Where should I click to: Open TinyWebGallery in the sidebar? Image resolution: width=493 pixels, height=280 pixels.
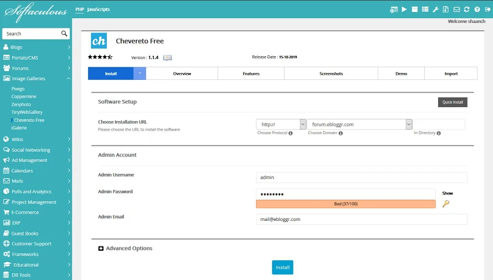point(27,112)
